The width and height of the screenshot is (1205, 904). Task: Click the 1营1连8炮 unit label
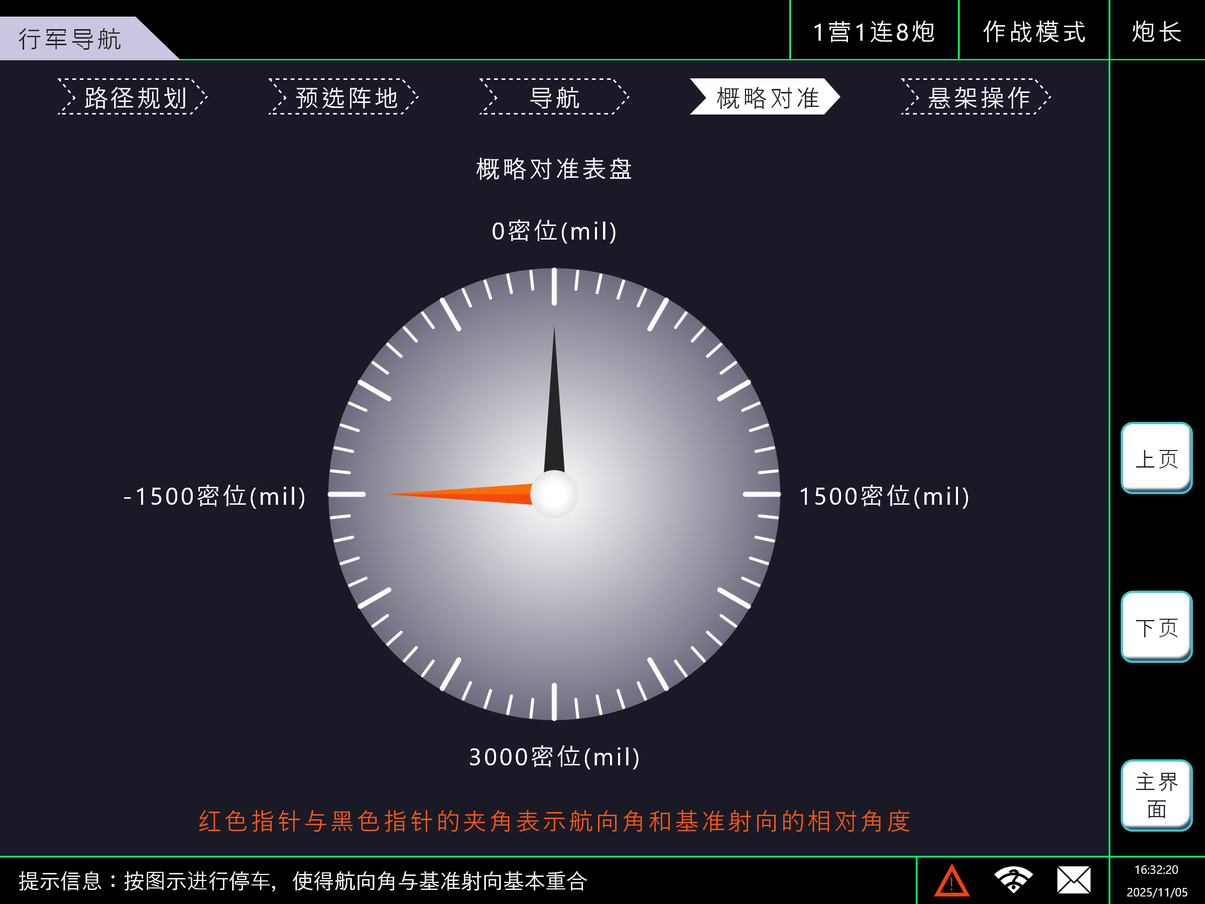874,32
